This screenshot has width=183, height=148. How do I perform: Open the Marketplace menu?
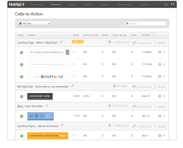coord(126,5)
